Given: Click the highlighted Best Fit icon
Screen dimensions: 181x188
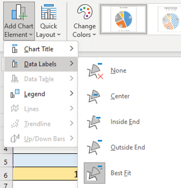Looking at the screenshot, I should (94, 173).
